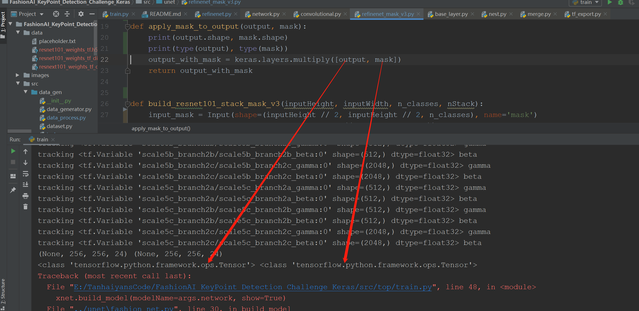Expand the images folder in tree
Viewport: 639px width, 311px height.
pyautogui.click(x=18, y=75)
